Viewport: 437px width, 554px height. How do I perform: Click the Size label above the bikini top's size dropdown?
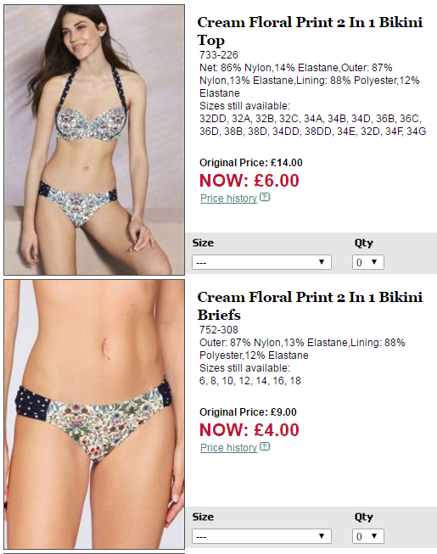point(203,243)
